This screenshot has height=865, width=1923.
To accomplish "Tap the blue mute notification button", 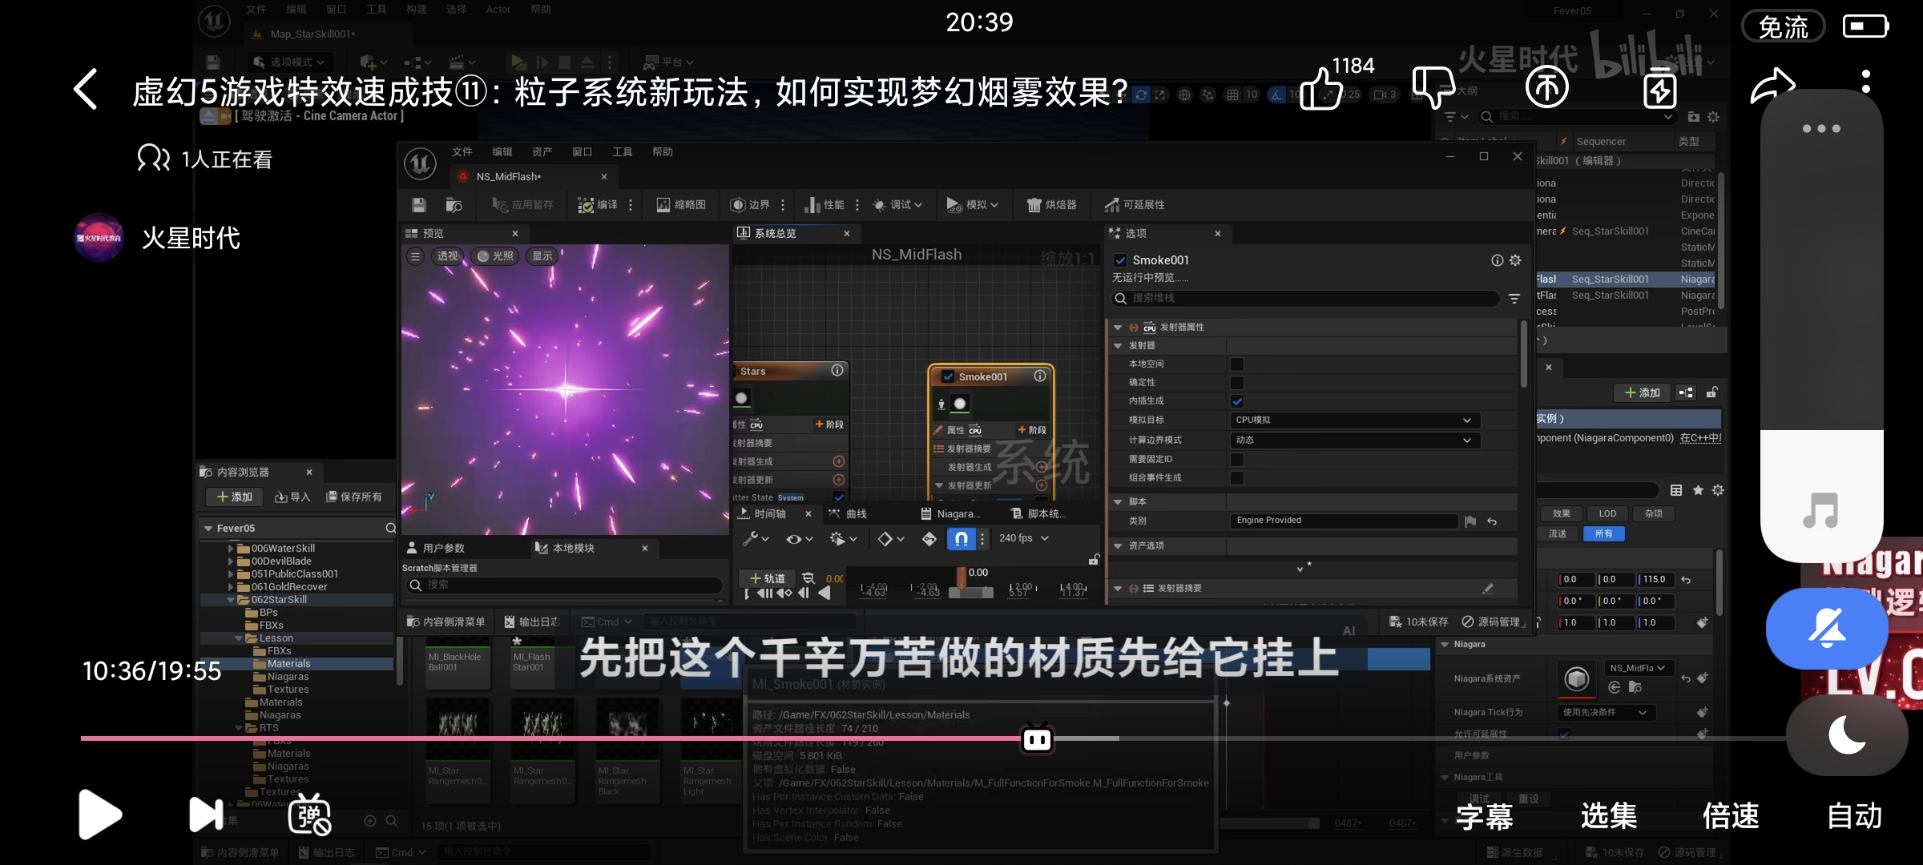I will pos(1826,629).
